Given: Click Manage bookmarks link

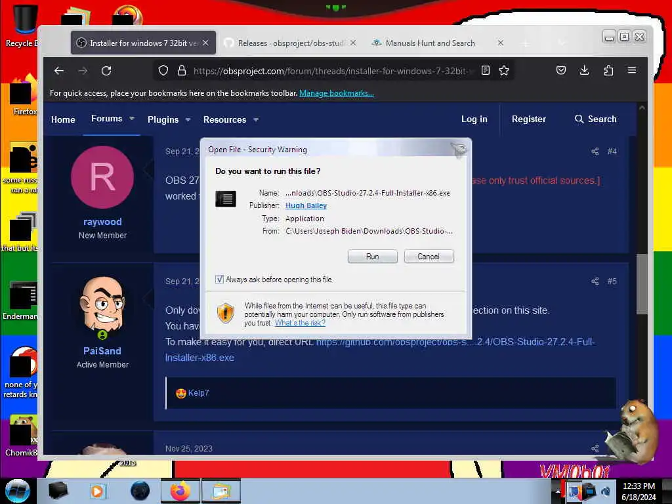Looking at the screenshot, I should point(337,93).
